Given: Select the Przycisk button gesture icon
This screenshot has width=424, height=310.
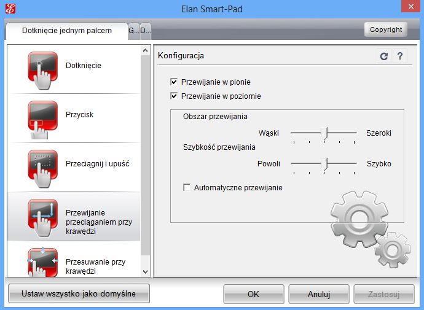Looking at the screenshot, I should click(x=43, y=120).
